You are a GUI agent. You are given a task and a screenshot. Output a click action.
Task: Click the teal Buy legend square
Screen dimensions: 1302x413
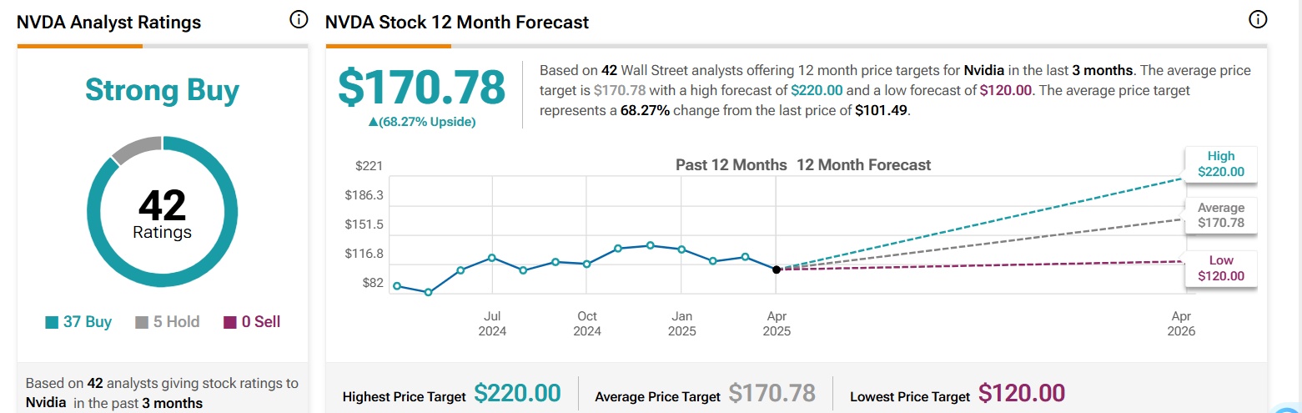pyautogui.click(x=52, y=323)
